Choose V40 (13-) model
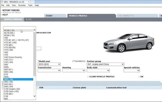Screen dimensions: 162x102 point(18,60)
